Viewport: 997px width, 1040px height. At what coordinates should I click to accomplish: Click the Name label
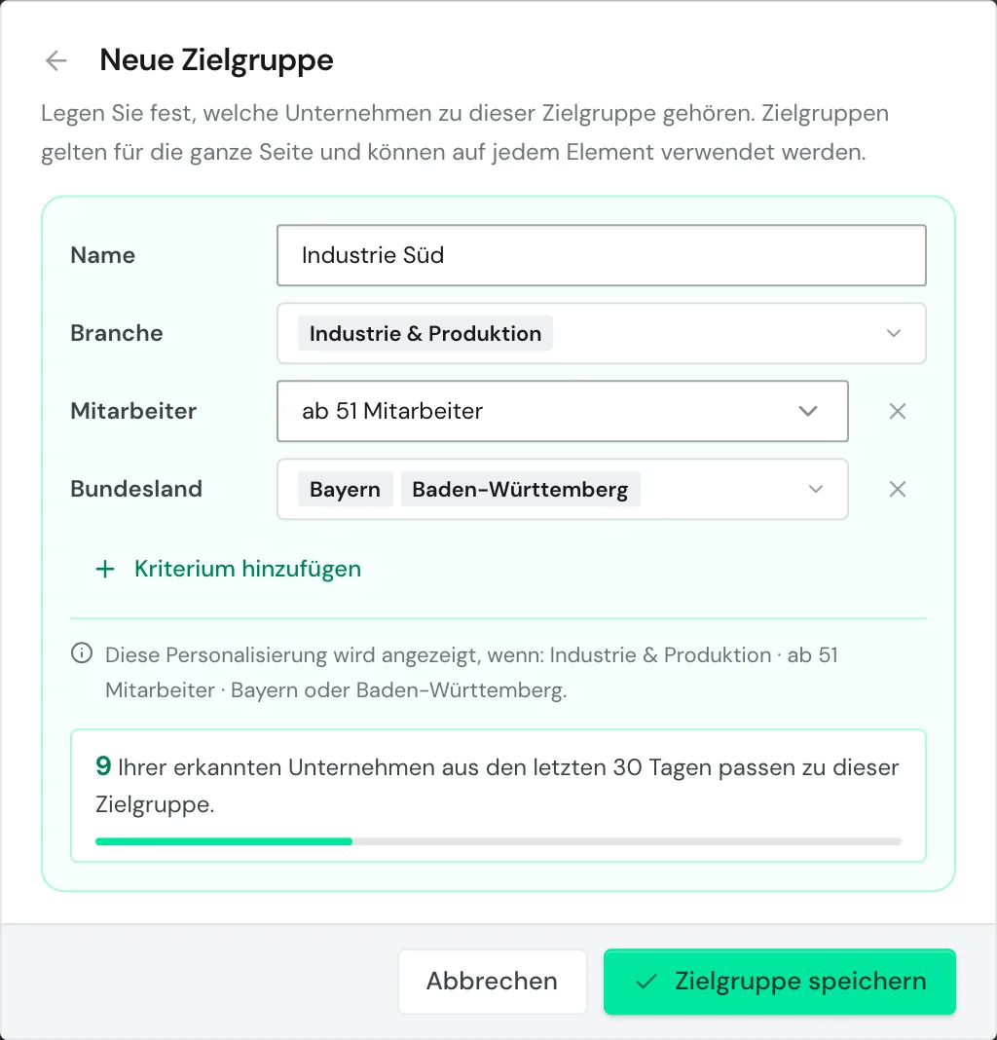click(103, 255)
